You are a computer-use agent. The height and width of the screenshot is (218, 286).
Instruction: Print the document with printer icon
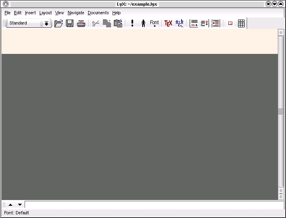point(81,23)
